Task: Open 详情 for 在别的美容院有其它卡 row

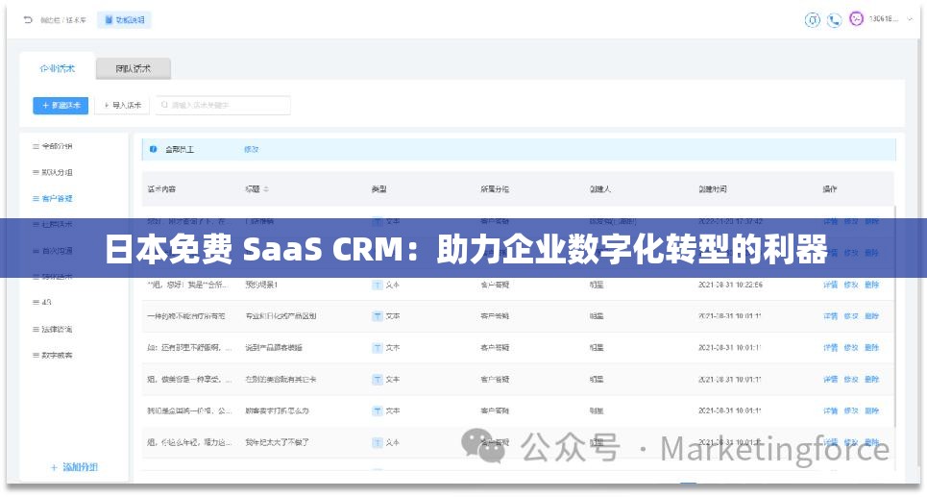Action: 831,380
